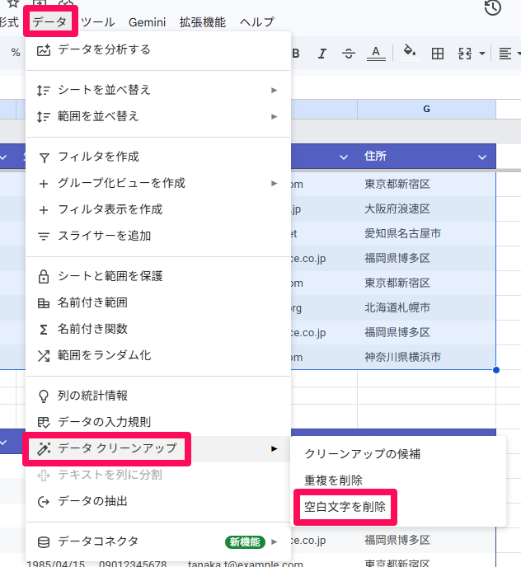The image size is (521, 567).
Task: Select column G header
Action: pos(426,110)
